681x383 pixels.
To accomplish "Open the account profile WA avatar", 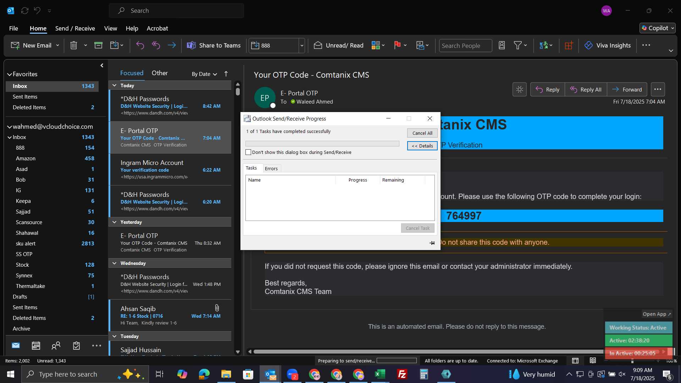I will (x=607, y=11).
